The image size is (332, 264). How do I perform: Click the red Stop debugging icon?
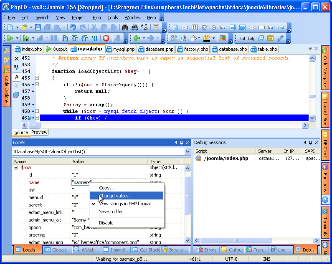106,38
